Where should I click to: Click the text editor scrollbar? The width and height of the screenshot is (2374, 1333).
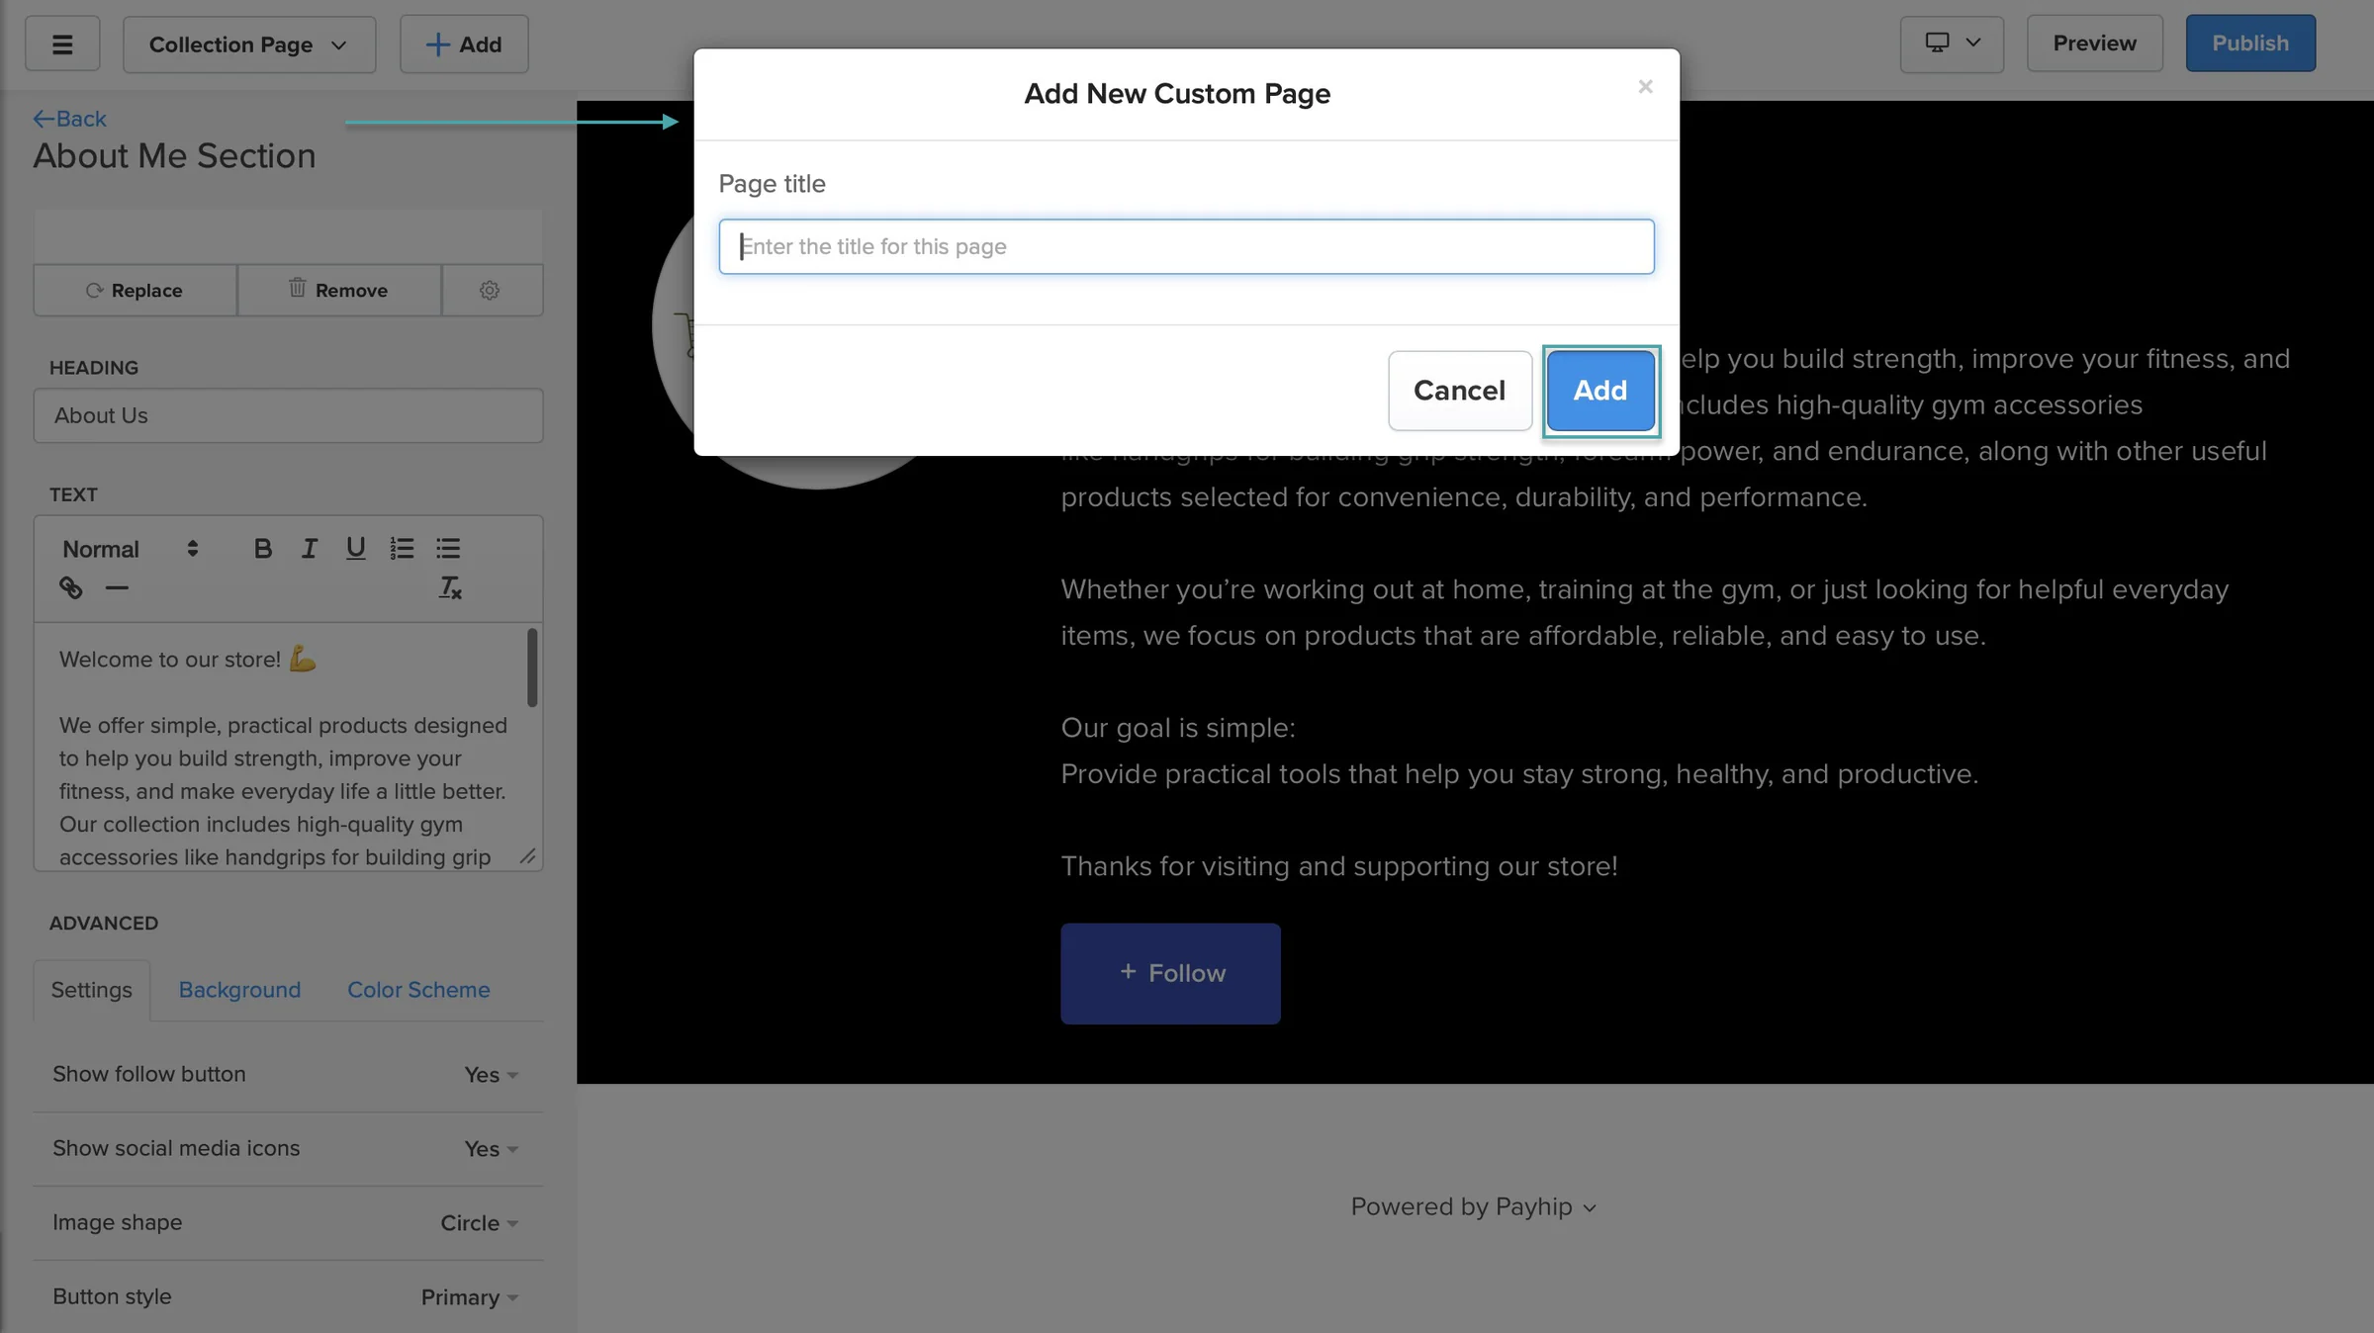tap(532, 667)
